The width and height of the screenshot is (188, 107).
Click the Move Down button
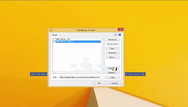(x=113, y=44)
